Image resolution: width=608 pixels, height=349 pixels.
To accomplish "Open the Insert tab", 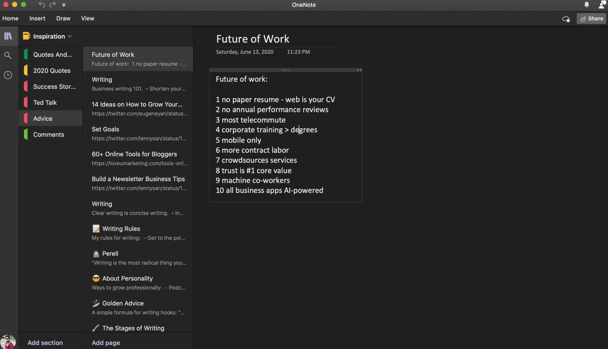I will point(37,18).
